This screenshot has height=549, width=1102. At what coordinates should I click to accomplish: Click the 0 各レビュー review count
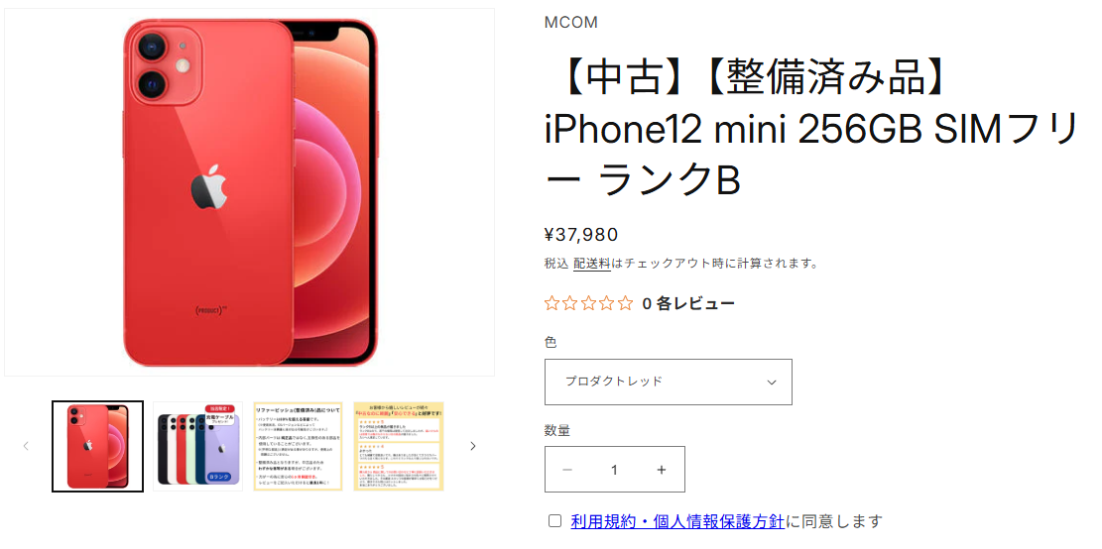pos(688,304)
